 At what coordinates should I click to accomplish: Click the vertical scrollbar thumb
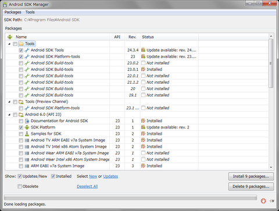271,63
